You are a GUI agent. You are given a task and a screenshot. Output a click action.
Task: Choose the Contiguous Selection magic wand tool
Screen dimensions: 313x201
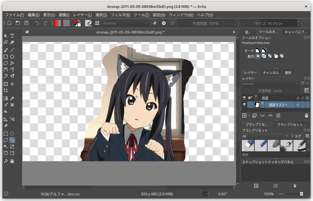click(x=6, y=147)
